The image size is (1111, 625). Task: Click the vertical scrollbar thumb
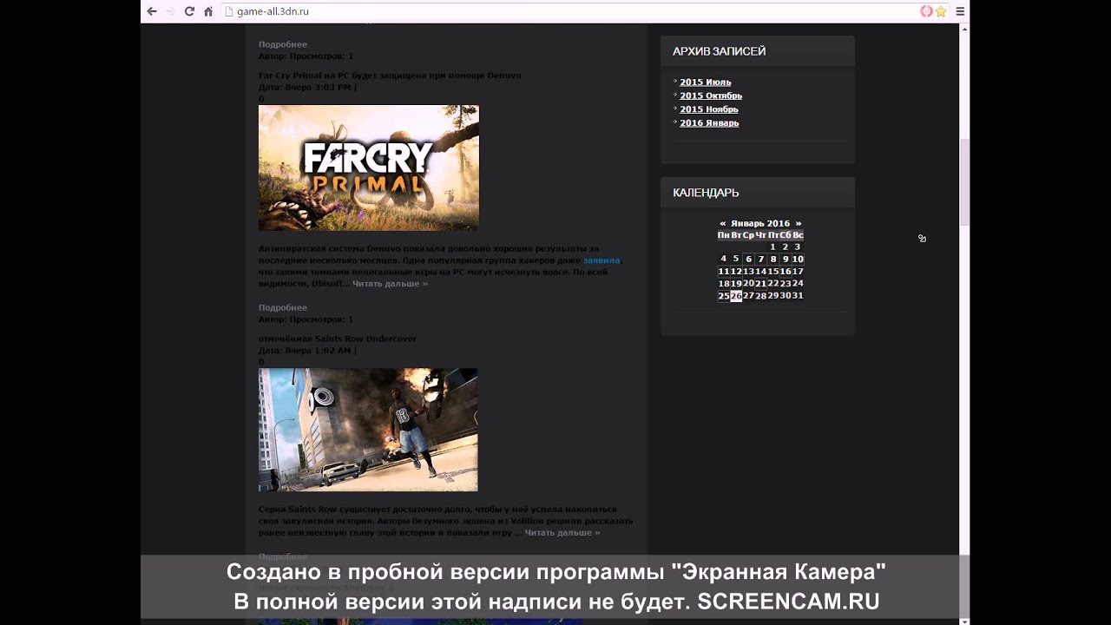[964, 181]
